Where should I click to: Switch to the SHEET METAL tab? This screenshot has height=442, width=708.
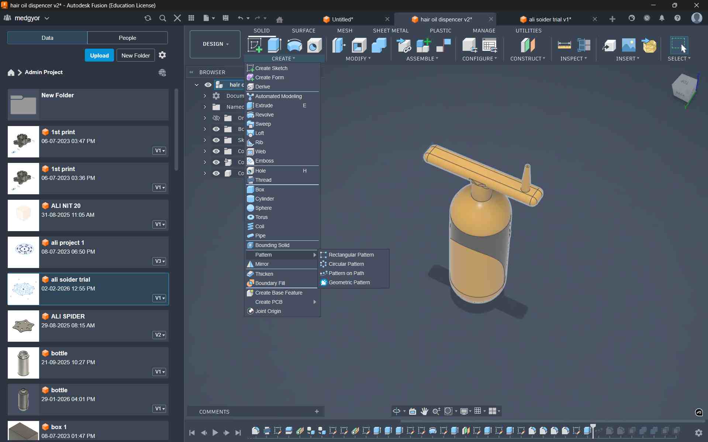[x=390, y=31]
